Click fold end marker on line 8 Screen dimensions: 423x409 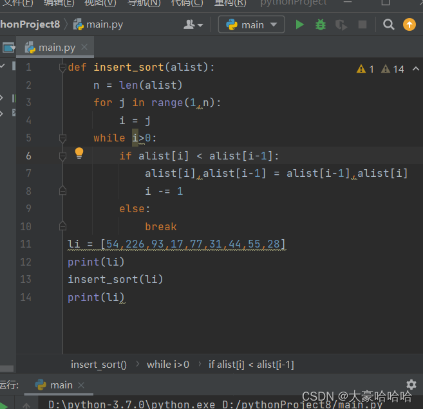pyautogui.click(x=62, y=191)
